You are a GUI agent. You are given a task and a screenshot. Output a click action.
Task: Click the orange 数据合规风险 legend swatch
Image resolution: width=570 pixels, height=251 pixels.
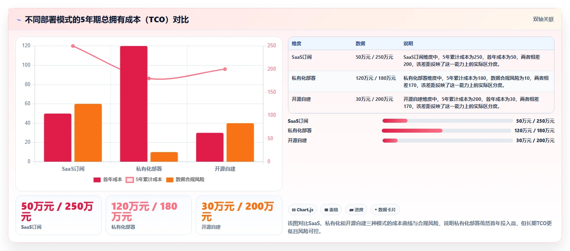pyautogui.click(x=170, y=180)
